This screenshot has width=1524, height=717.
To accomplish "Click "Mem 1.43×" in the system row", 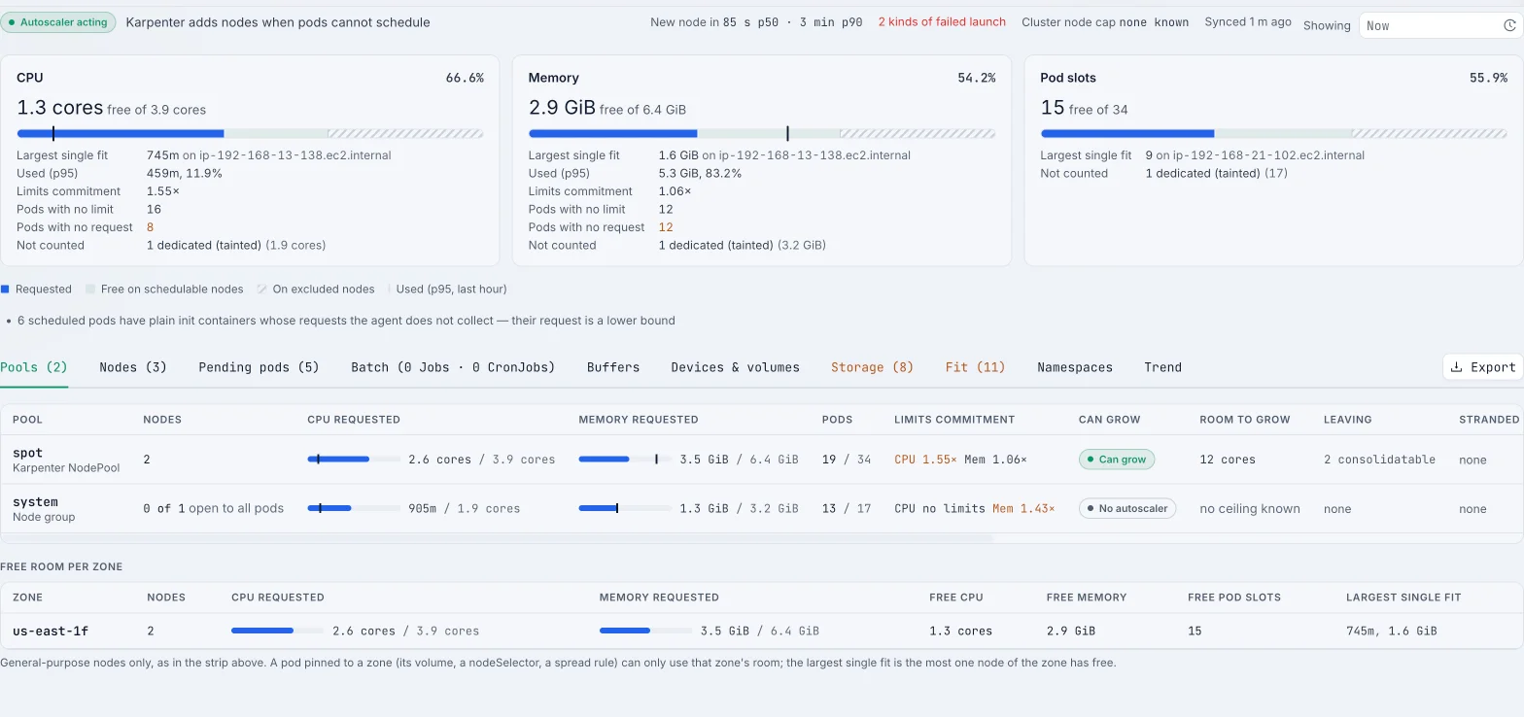I will (x=1023, y=508).
